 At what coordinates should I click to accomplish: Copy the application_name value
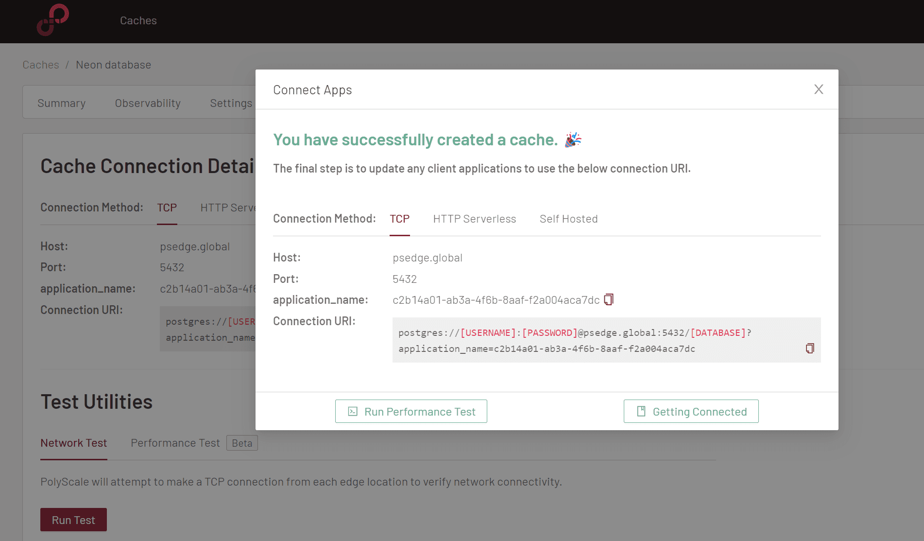(x=608, y=299)
